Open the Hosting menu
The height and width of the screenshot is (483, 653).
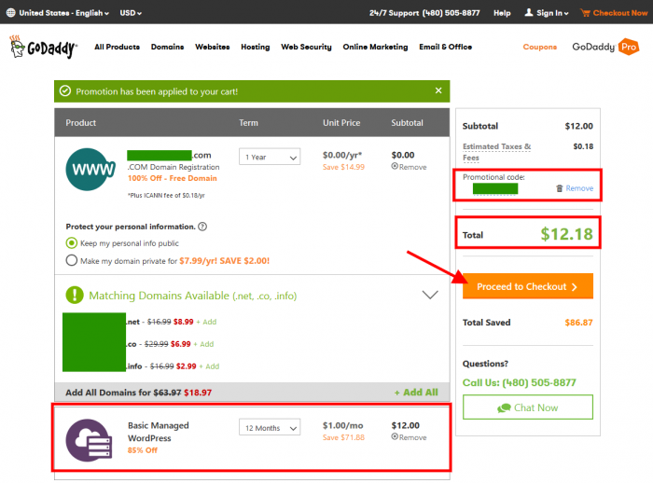pos(256,47)
